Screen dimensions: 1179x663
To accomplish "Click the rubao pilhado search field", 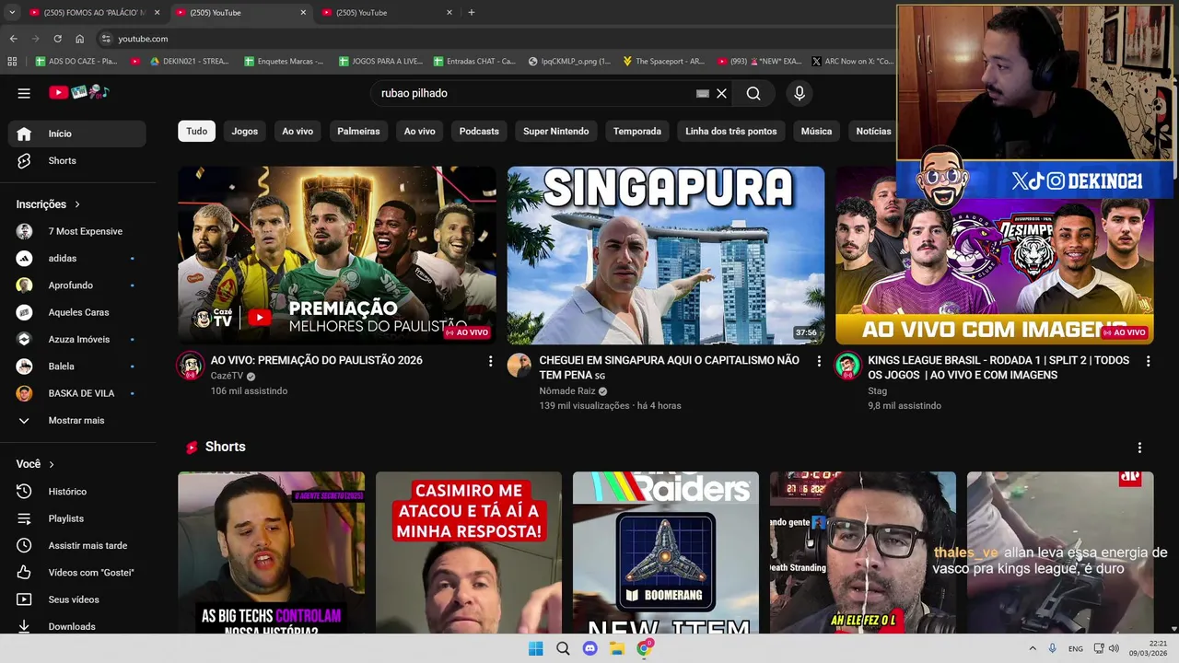I will [x=534, y=93].
